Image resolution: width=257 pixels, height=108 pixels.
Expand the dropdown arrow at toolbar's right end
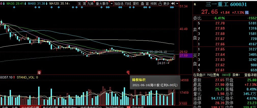(177, 4)
